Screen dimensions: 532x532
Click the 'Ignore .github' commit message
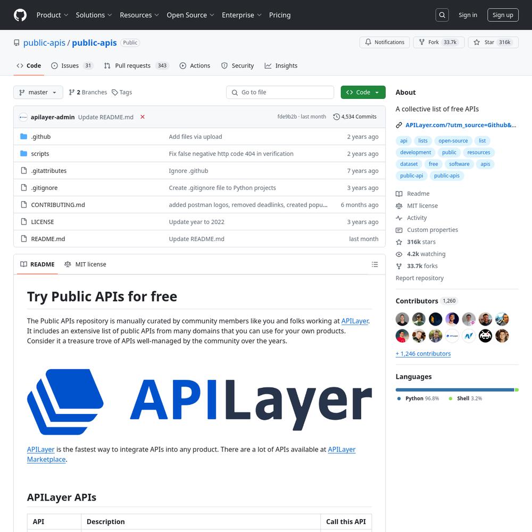(189, 171)
